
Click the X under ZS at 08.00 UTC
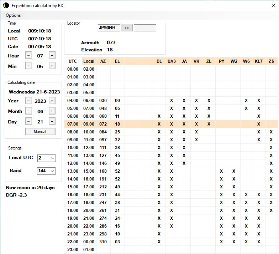pyautogui.click(x=271, y=132)
